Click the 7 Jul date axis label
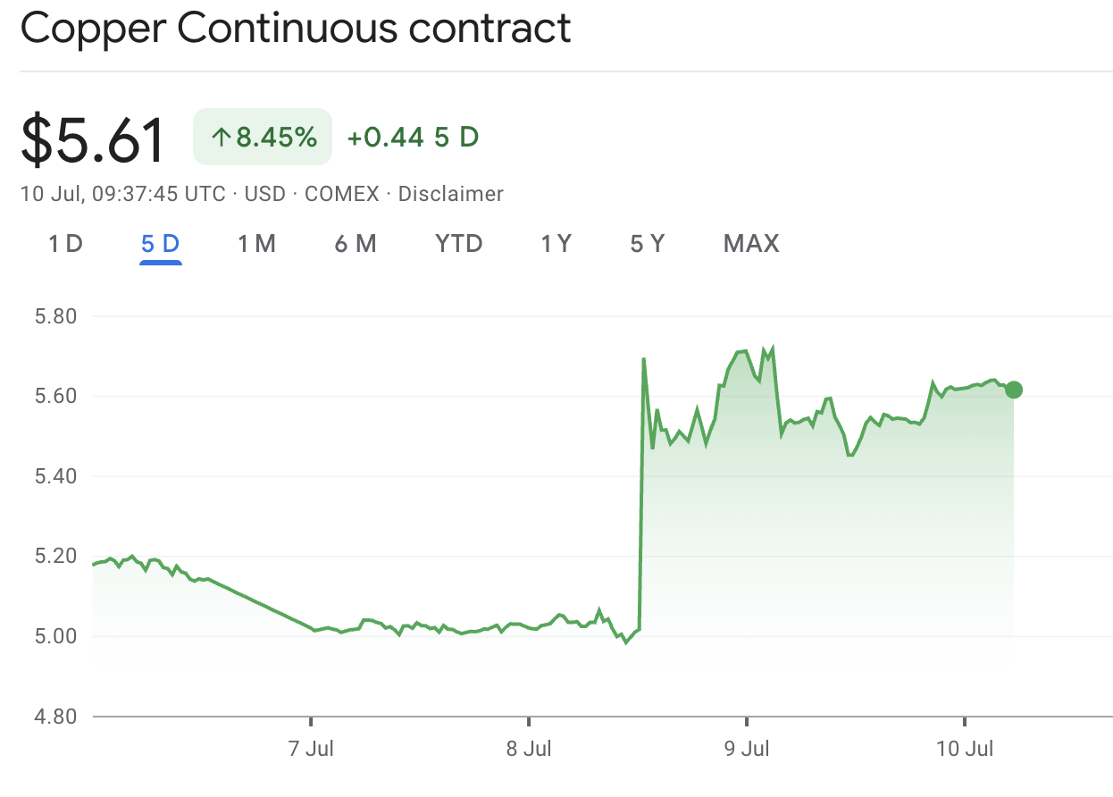 311,749
